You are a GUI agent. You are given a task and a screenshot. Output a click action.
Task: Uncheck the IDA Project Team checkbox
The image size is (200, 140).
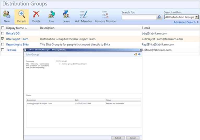pyautogui.click(x=2, y=39)
